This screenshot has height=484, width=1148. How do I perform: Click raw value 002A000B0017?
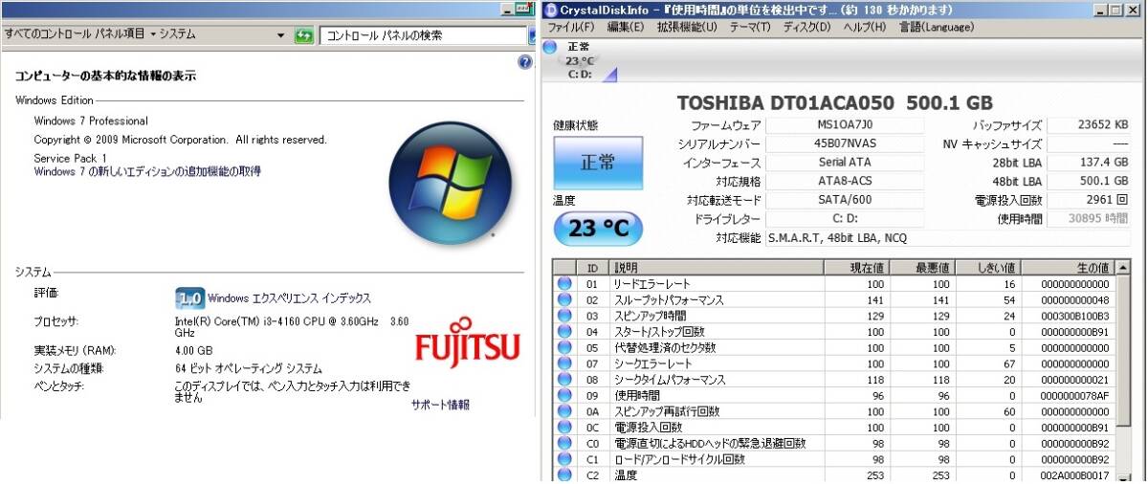[1072, 475]
